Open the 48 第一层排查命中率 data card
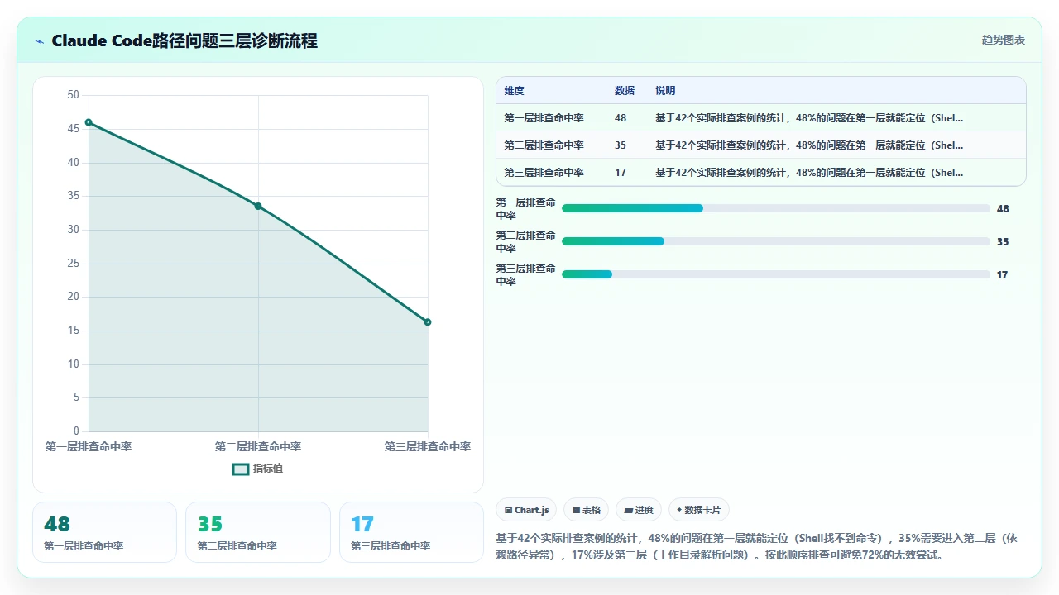Screen dimensions: 1059x595 [104, 532]
